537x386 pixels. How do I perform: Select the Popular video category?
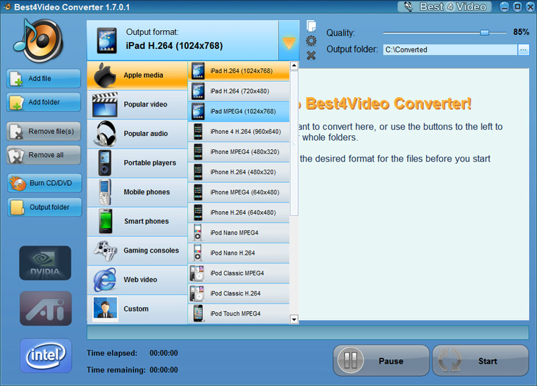click(x=138, y=105)
